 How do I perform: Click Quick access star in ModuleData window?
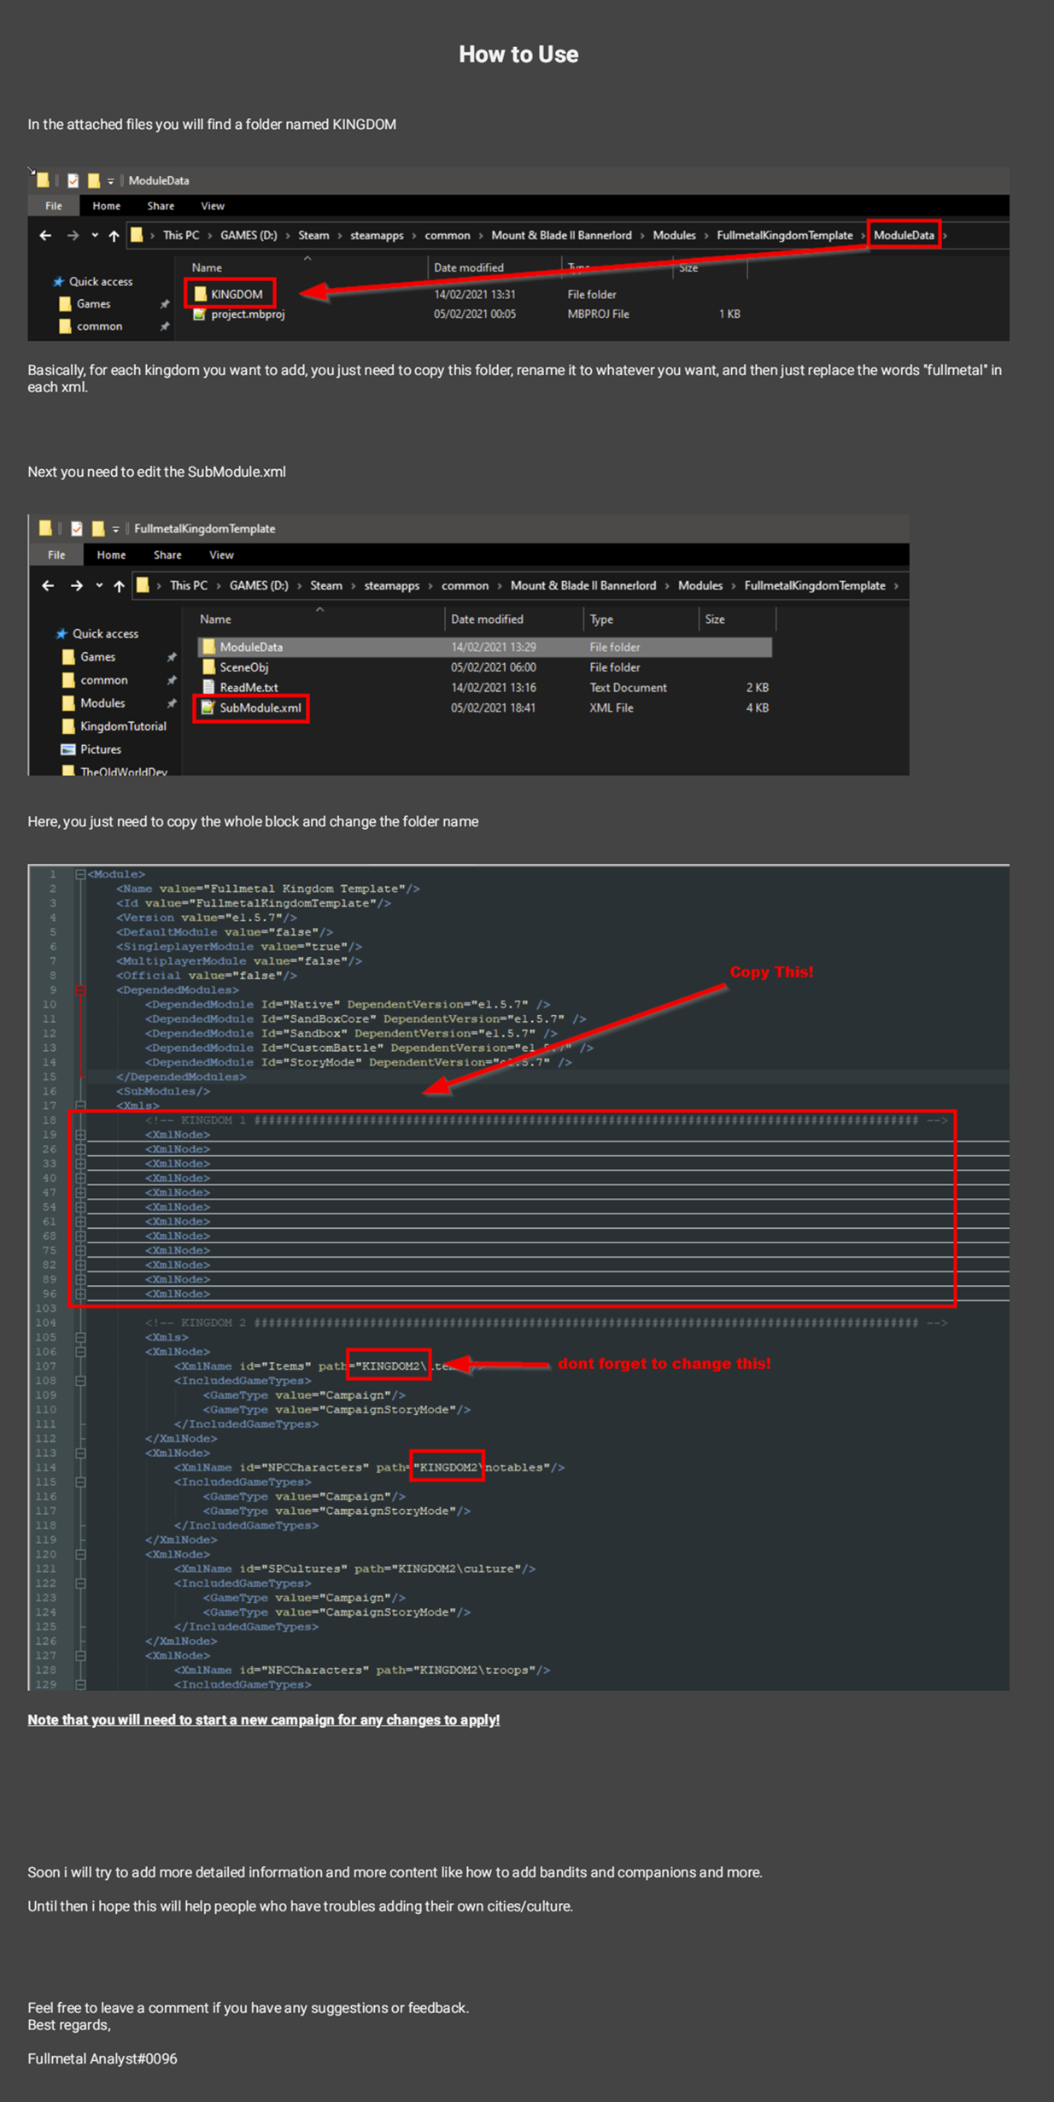59,282
